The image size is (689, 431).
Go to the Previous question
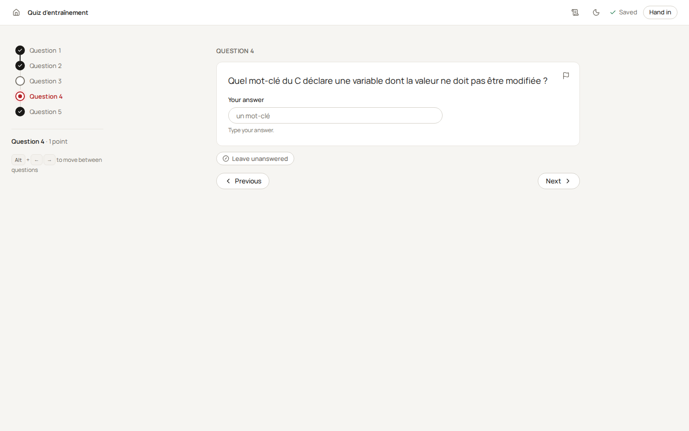tap(243, 181)
